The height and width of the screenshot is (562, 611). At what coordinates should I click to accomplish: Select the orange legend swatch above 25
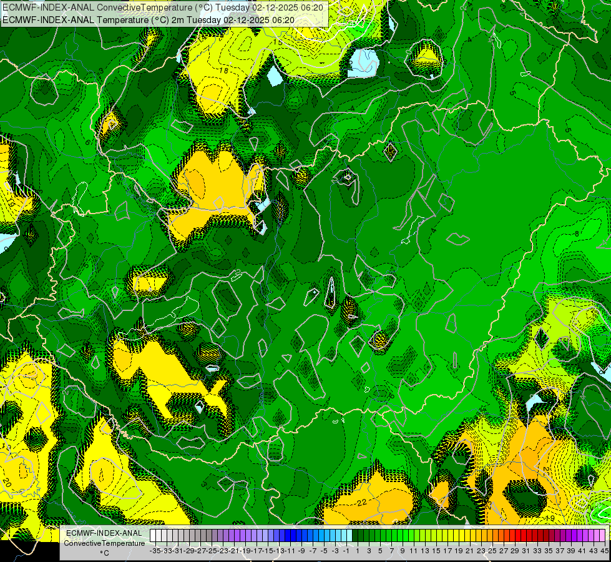pos(489,536)
